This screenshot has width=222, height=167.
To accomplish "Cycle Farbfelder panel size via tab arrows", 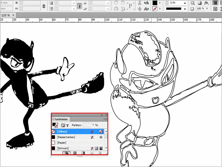I will pyautogui.click(x=53, y=119).
